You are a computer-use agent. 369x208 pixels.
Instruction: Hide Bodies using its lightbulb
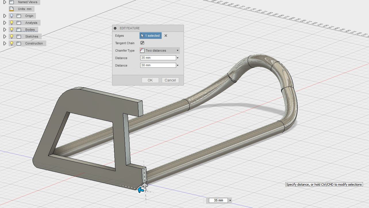coord(12,30)
